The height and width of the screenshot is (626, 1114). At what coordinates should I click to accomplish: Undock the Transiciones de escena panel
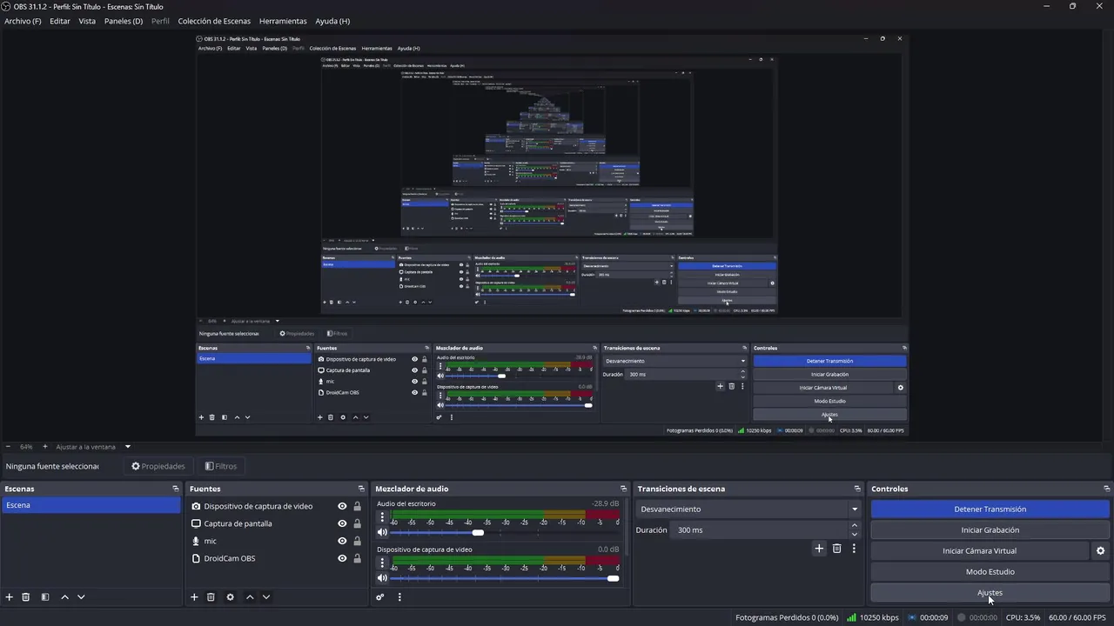[857, 489]
